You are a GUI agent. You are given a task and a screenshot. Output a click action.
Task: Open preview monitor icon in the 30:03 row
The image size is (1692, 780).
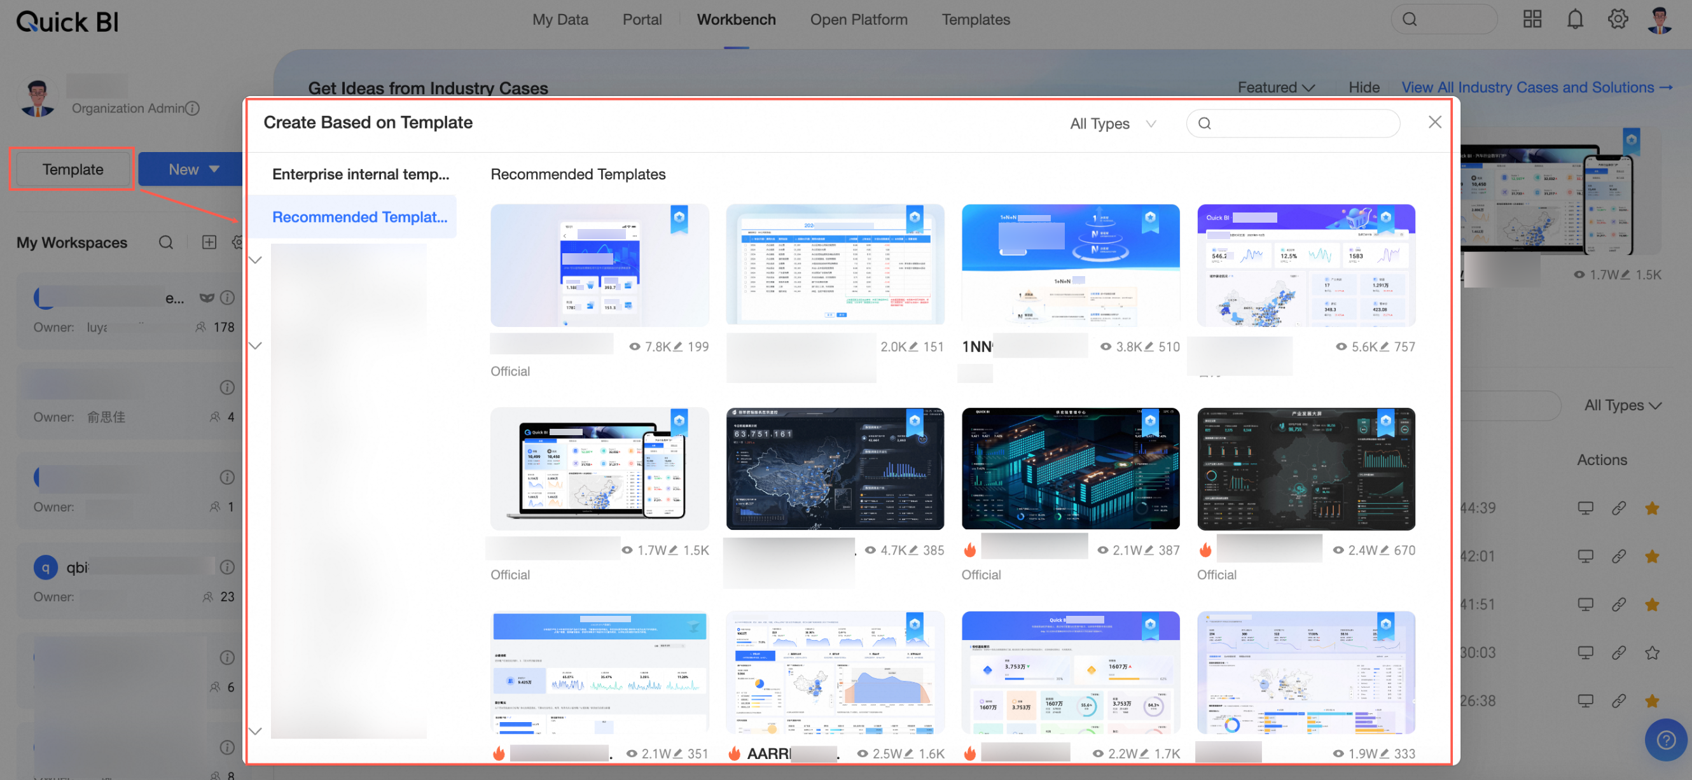[1586, 653]
